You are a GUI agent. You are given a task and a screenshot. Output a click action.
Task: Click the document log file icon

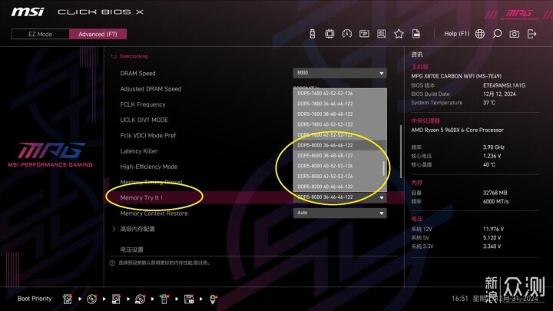tap(416, 34)
